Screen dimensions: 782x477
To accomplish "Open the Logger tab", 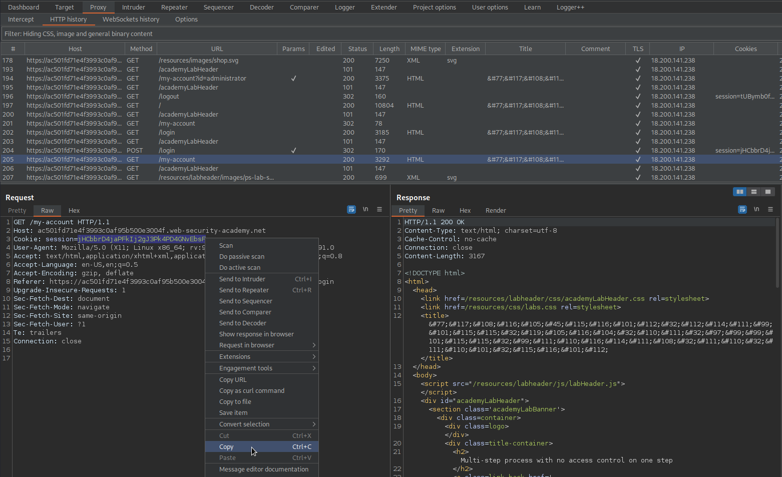I will (345, 7).
